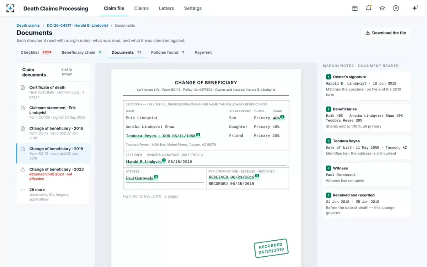427x267 pixels.
Task: Open the Payment tab
Action: coord(203,52)
